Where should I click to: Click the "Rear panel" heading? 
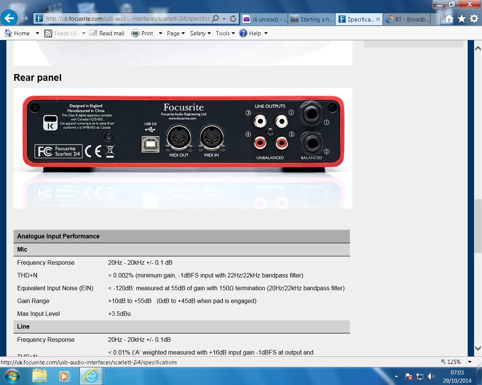coord(38,77)
